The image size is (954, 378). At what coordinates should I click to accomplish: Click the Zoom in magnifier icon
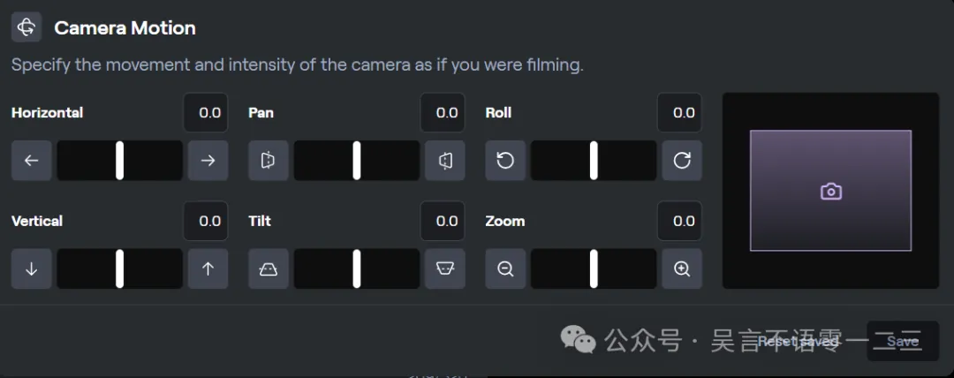(x=682, y=268)
